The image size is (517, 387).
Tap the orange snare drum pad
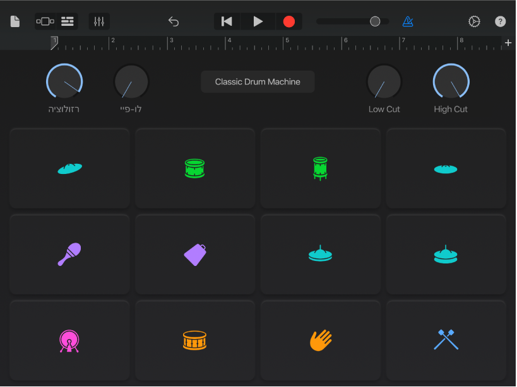(x=195, y=340)
